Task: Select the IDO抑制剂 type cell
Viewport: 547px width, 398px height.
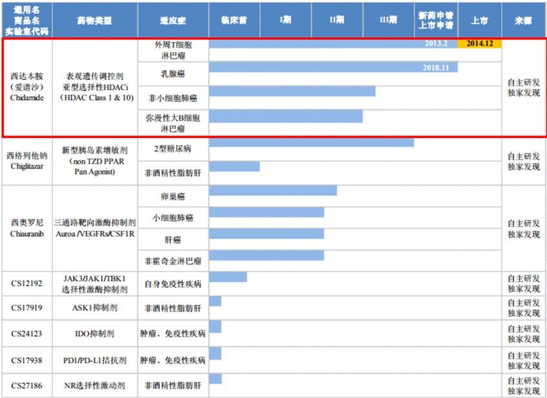Action: coord(95,333)
